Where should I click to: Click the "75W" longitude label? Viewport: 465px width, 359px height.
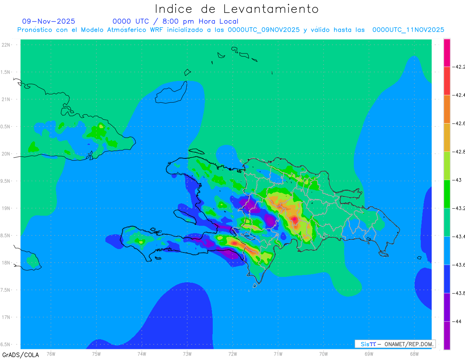[x=96, y=354]
